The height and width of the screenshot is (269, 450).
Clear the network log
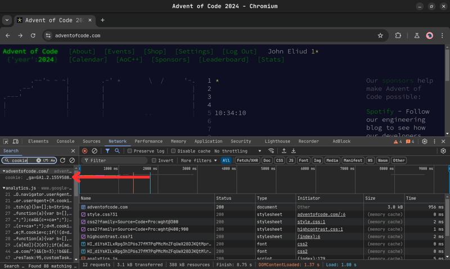point(94,151)
